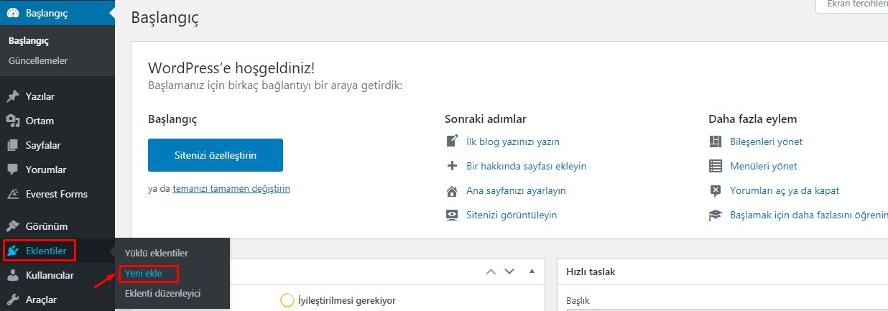
Task: Click the Kullanıcılar person icon
Action: pyautogui.click(x=13, y=275)
